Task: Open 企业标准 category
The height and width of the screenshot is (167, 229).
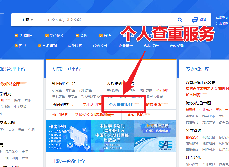Action: coord(126,46)
